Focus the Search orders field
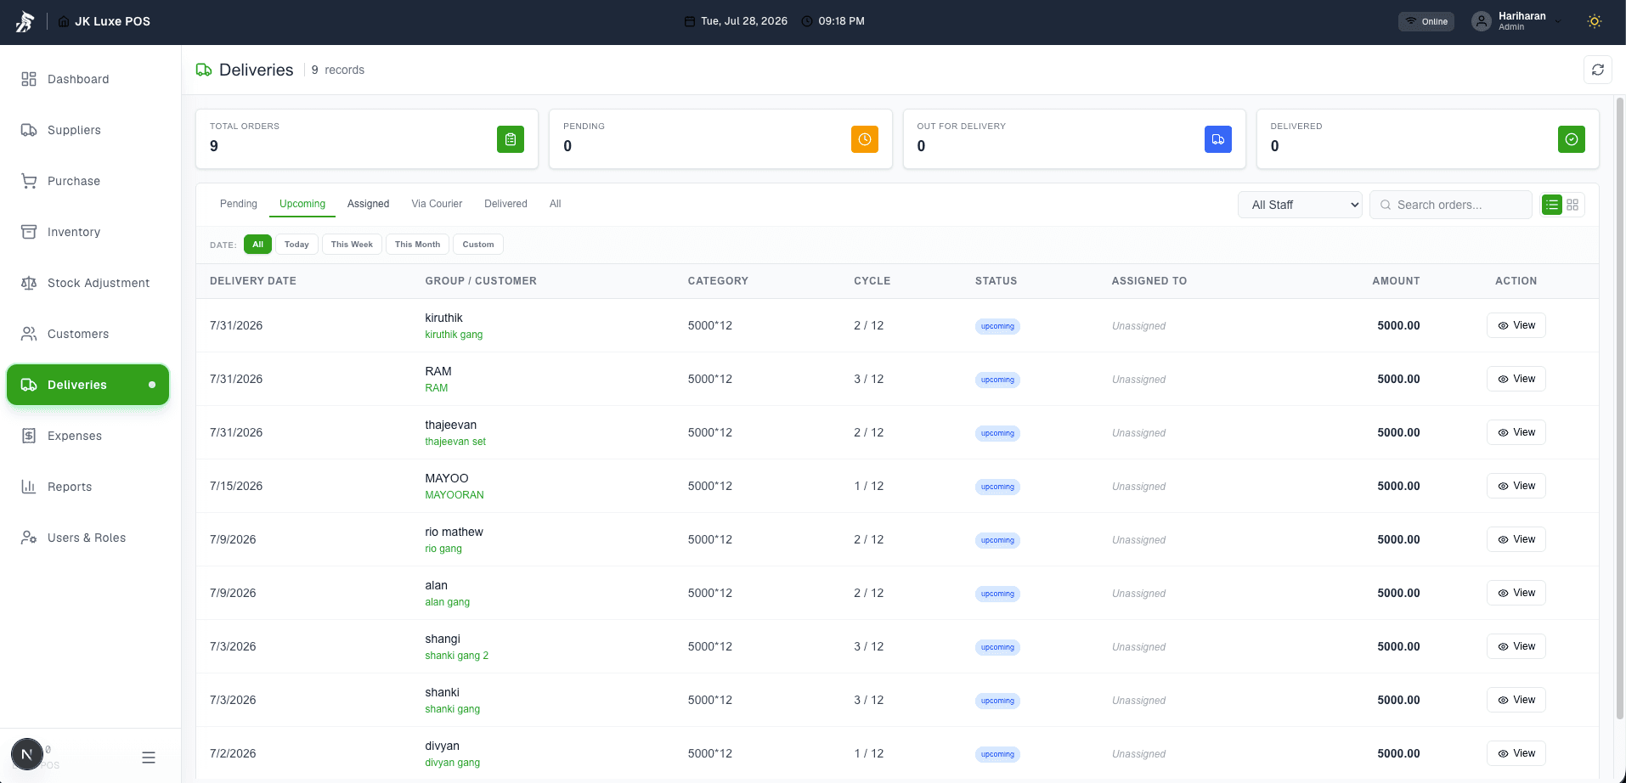 (1451, 205)
